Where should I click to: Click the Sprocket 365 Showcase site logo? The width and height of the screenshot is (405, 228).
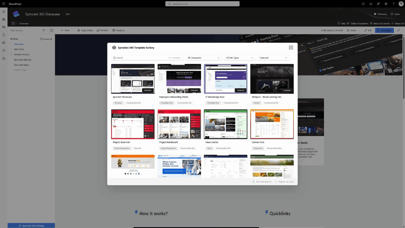[x=16, y=14]
